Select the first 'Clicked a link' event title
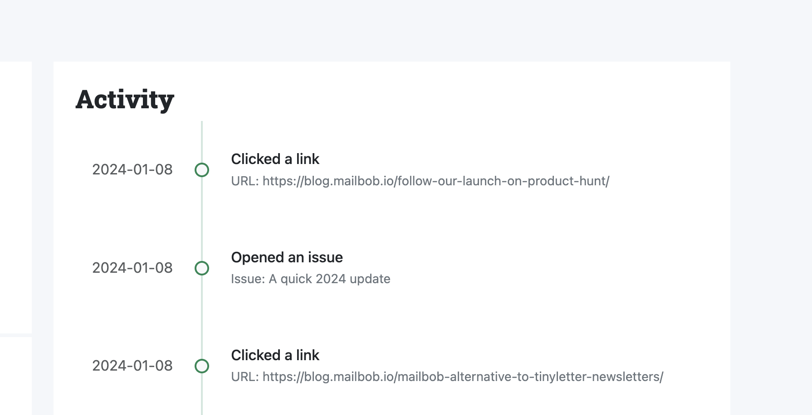 (275, 159)
